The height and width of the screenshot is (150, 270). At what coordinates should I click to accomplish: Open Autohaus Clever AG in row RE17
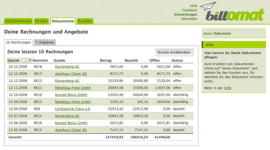coord(71,74)
